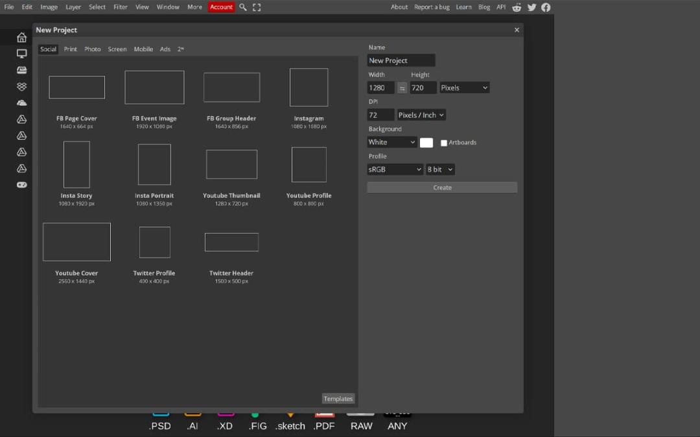Enable the Artboards checkbox
Screen dimensions: 700x437
pos(444,143)
